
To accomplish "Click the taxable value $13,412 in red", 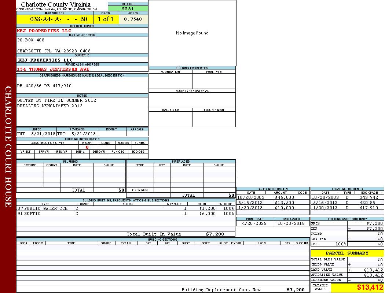I will [x=370, y=288].
